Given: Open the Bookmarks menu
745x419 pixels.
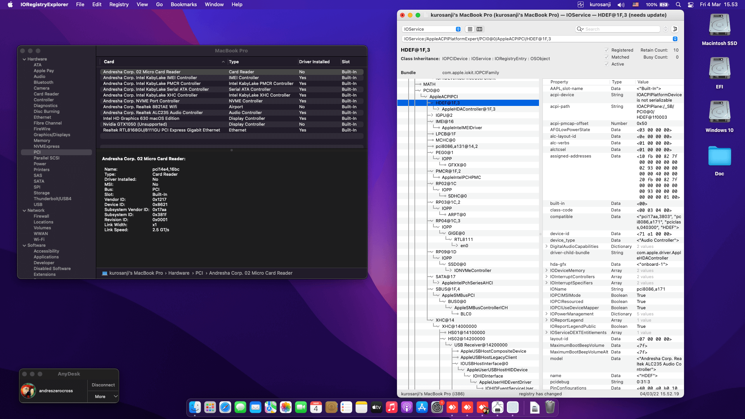Looking at the screenshot, I should pyautogui.click(x=184, y=4).
